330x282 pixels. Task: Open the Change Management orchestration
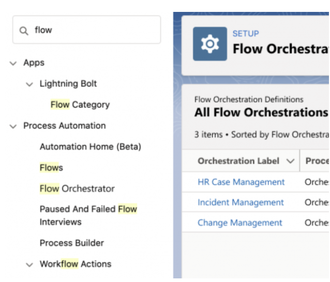(x=240, y=222)
